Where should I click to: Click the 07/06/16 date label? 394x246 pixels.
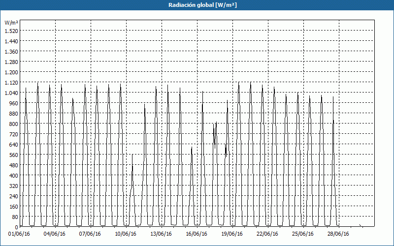tap(90, 234)
